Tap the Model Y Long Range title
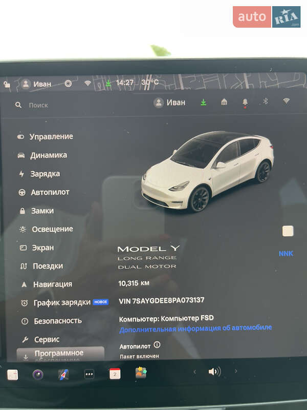This screenshot has width=307, height=410. (x=148, y=257)
